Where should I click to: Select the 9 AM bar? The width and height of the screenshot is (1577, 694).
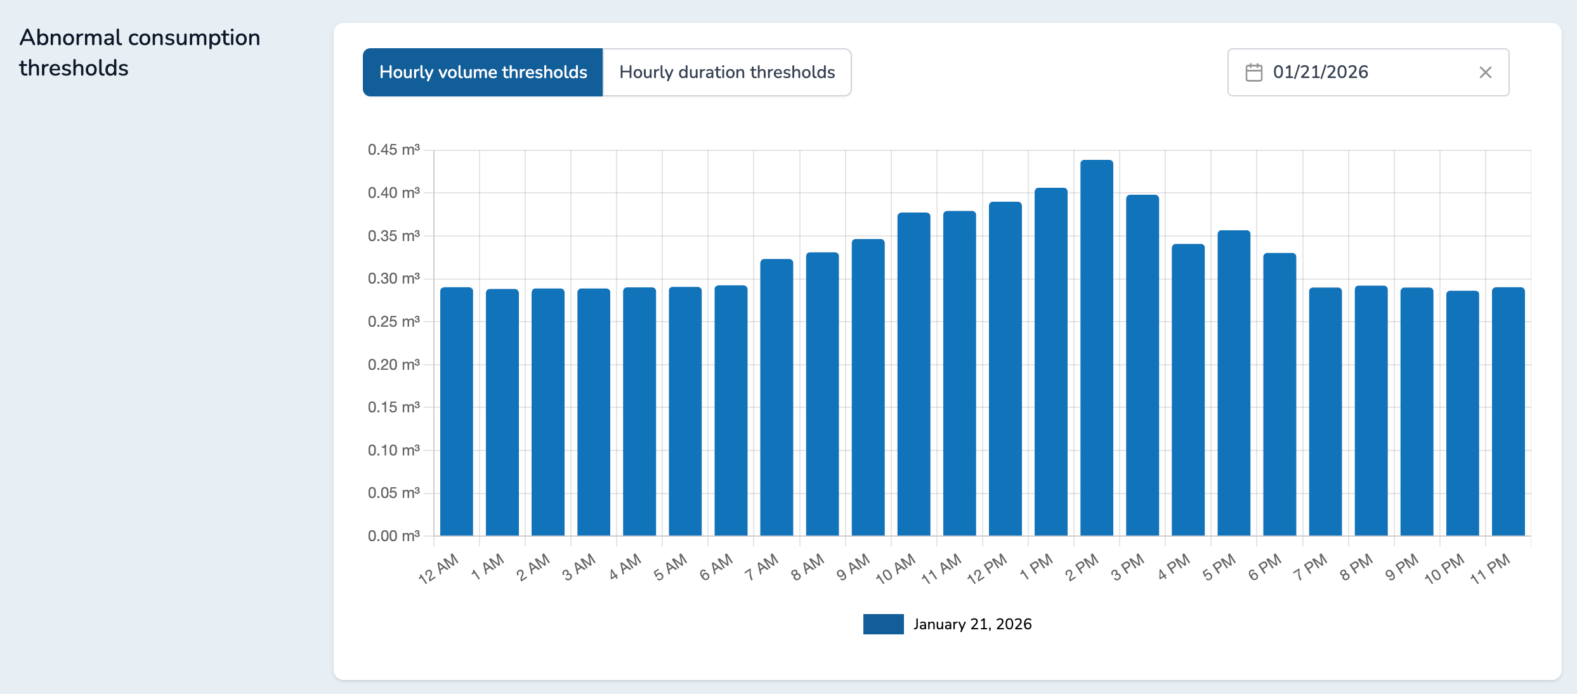tap(868, 388)
